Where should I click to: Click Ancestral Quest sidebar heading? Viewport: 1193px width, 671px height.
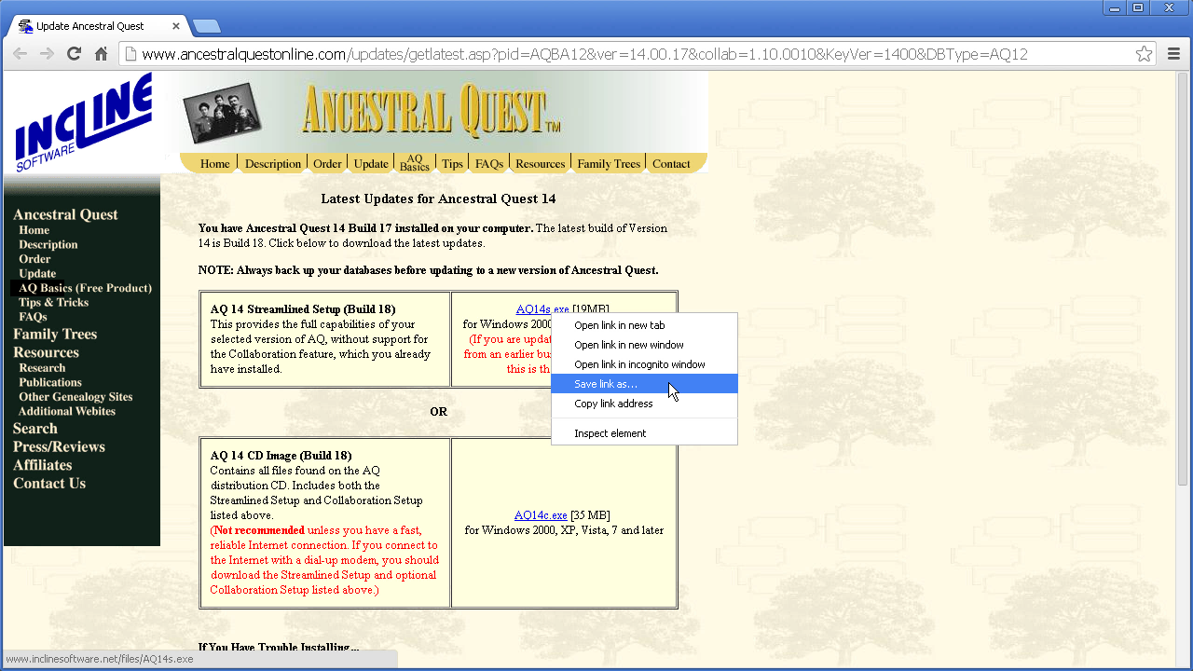click(x=65, y=214)
